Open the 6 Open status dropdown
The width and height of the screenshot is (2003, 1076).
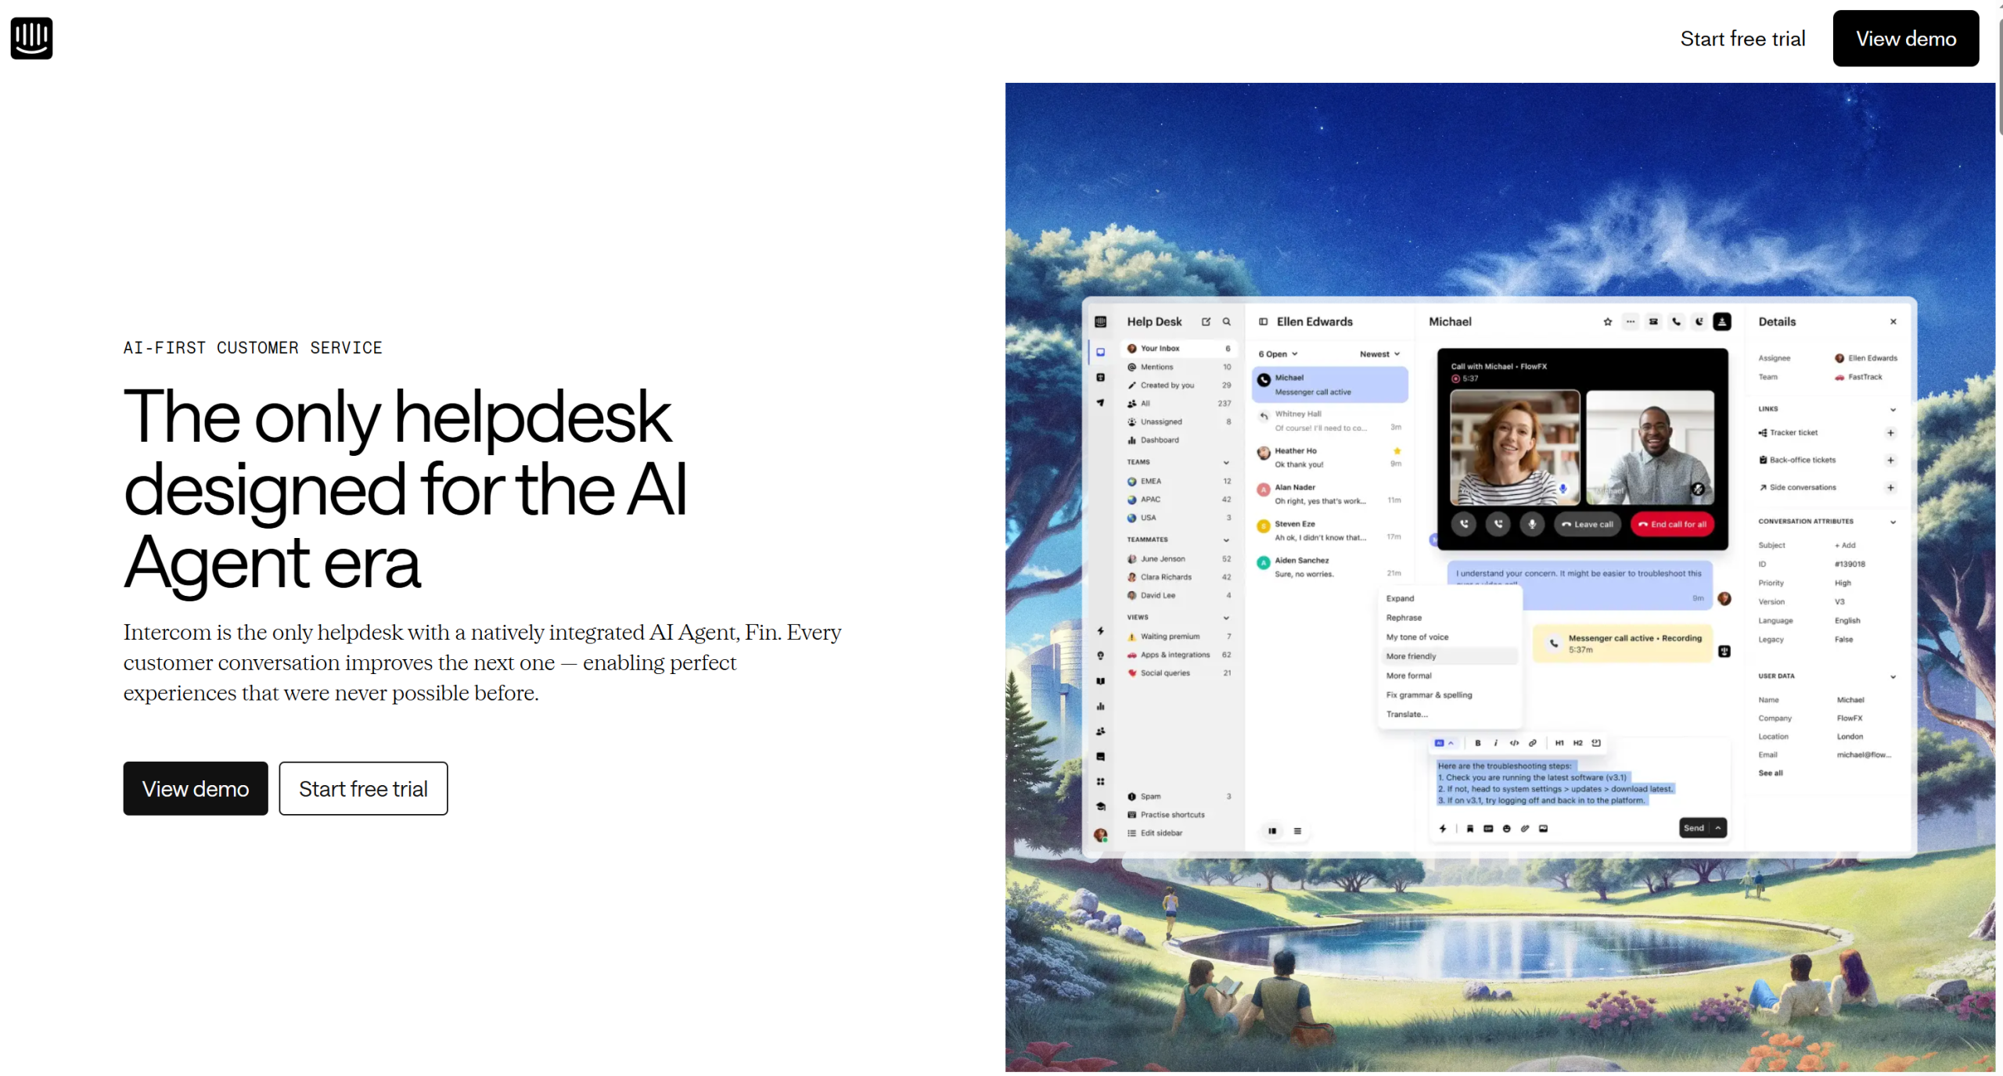pyautogui.click(x=1278, y=354)
